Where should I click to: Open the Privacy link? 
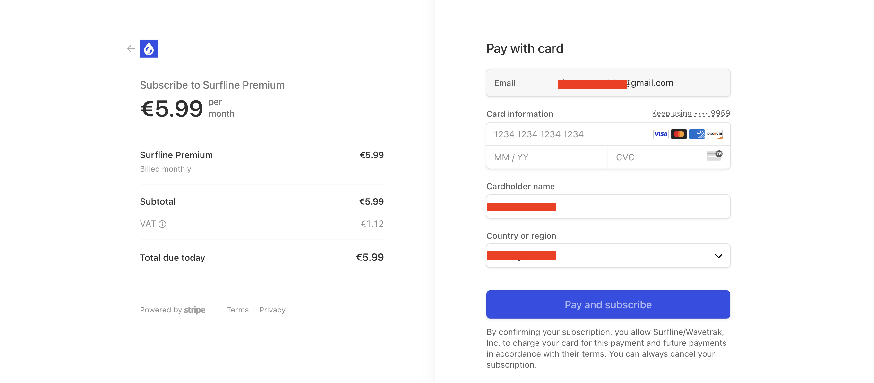coord(272,310)
